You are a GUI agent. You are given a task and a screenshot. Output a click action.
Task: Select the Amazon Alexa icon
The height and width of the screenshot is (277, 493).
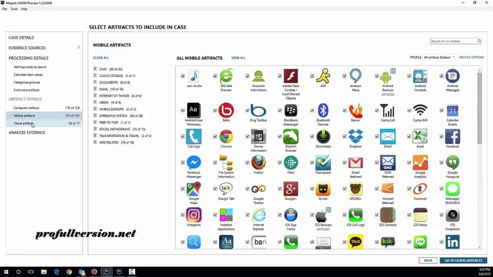355,76
